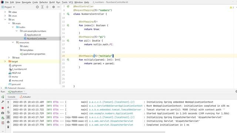Click the print icon in console toolbar
Viewport: 237px width, 133px height.
pos(8,122)
